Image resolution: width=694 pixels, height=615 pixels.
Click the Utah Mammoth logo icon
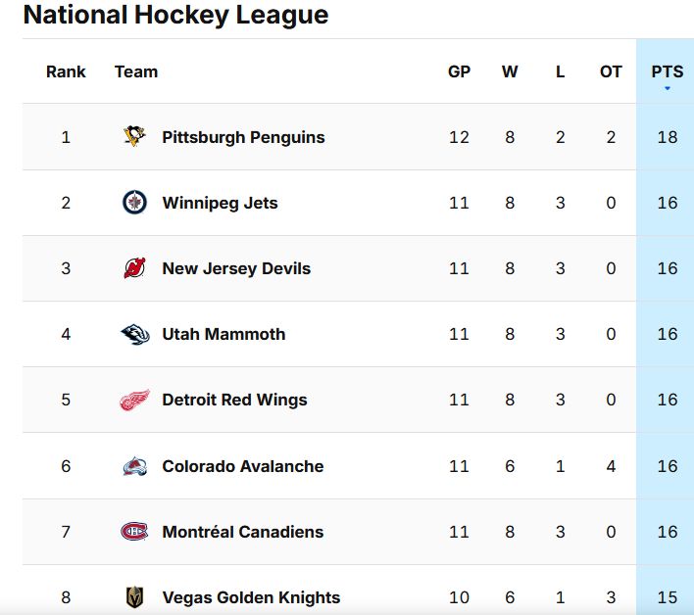pyautogui.click(x=135, y=334)
